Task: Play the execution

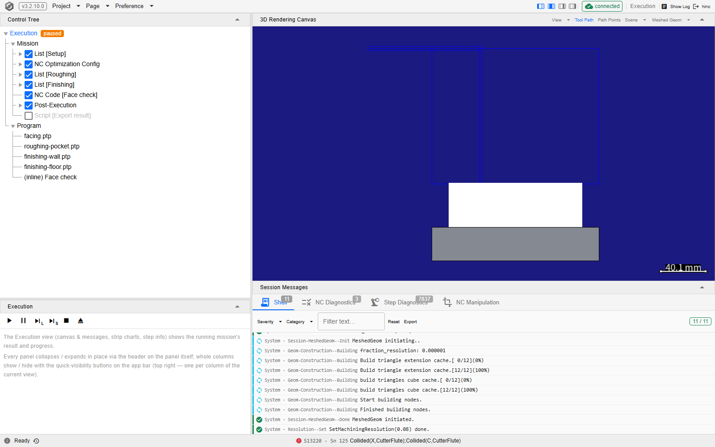Action: coord(9,320)
